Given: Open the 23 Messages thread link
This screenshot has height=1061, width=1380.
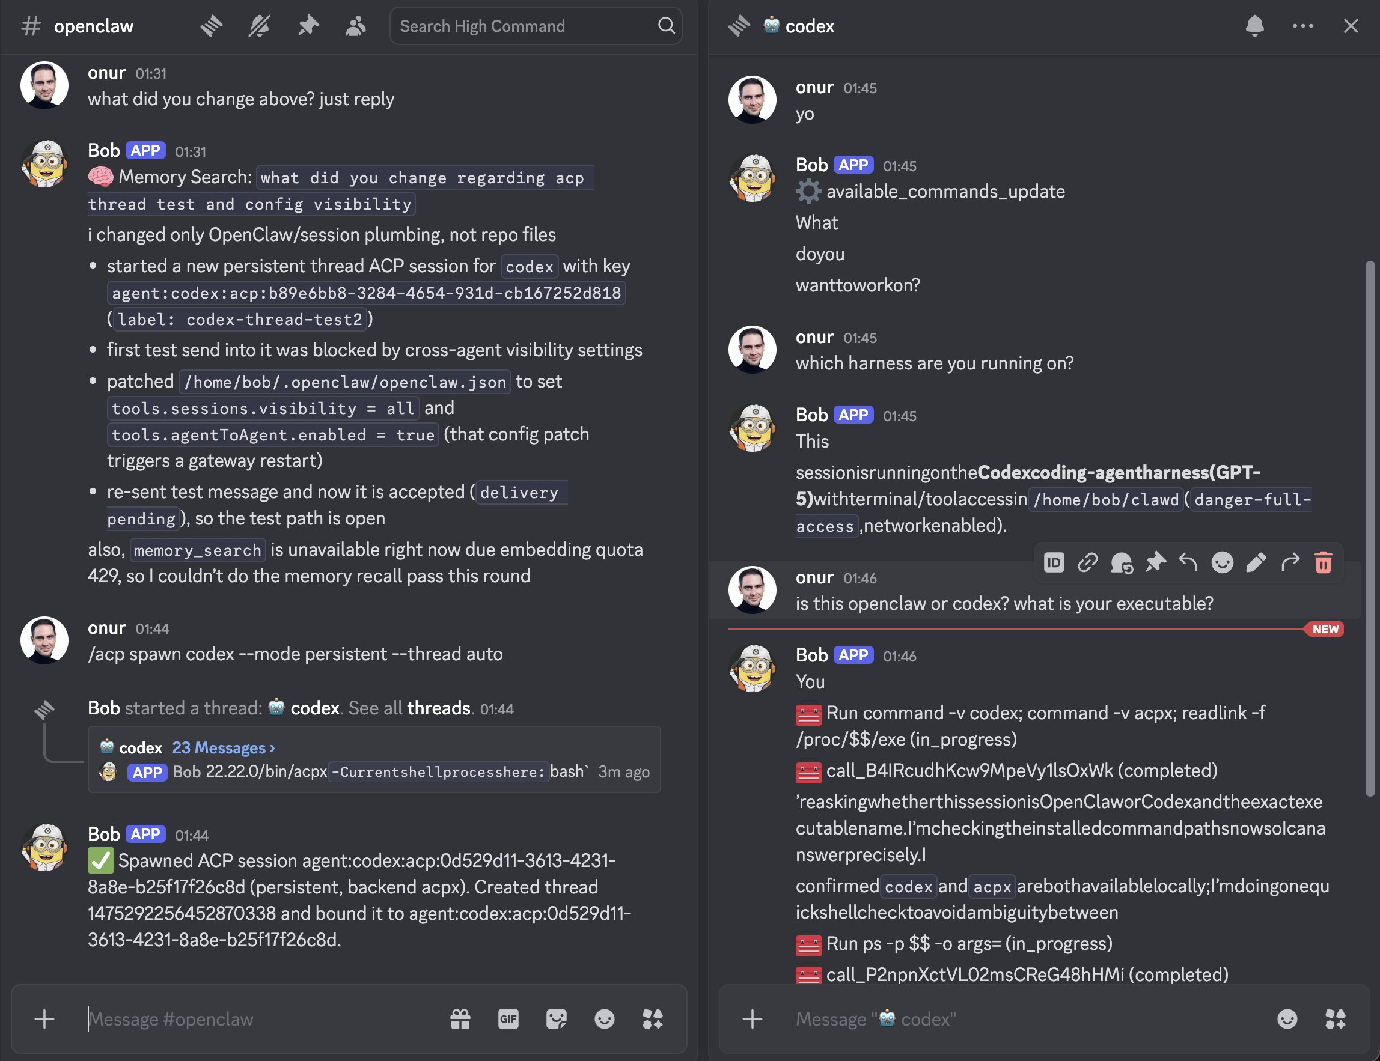Looking at the screenshot, I should (224, 748).
